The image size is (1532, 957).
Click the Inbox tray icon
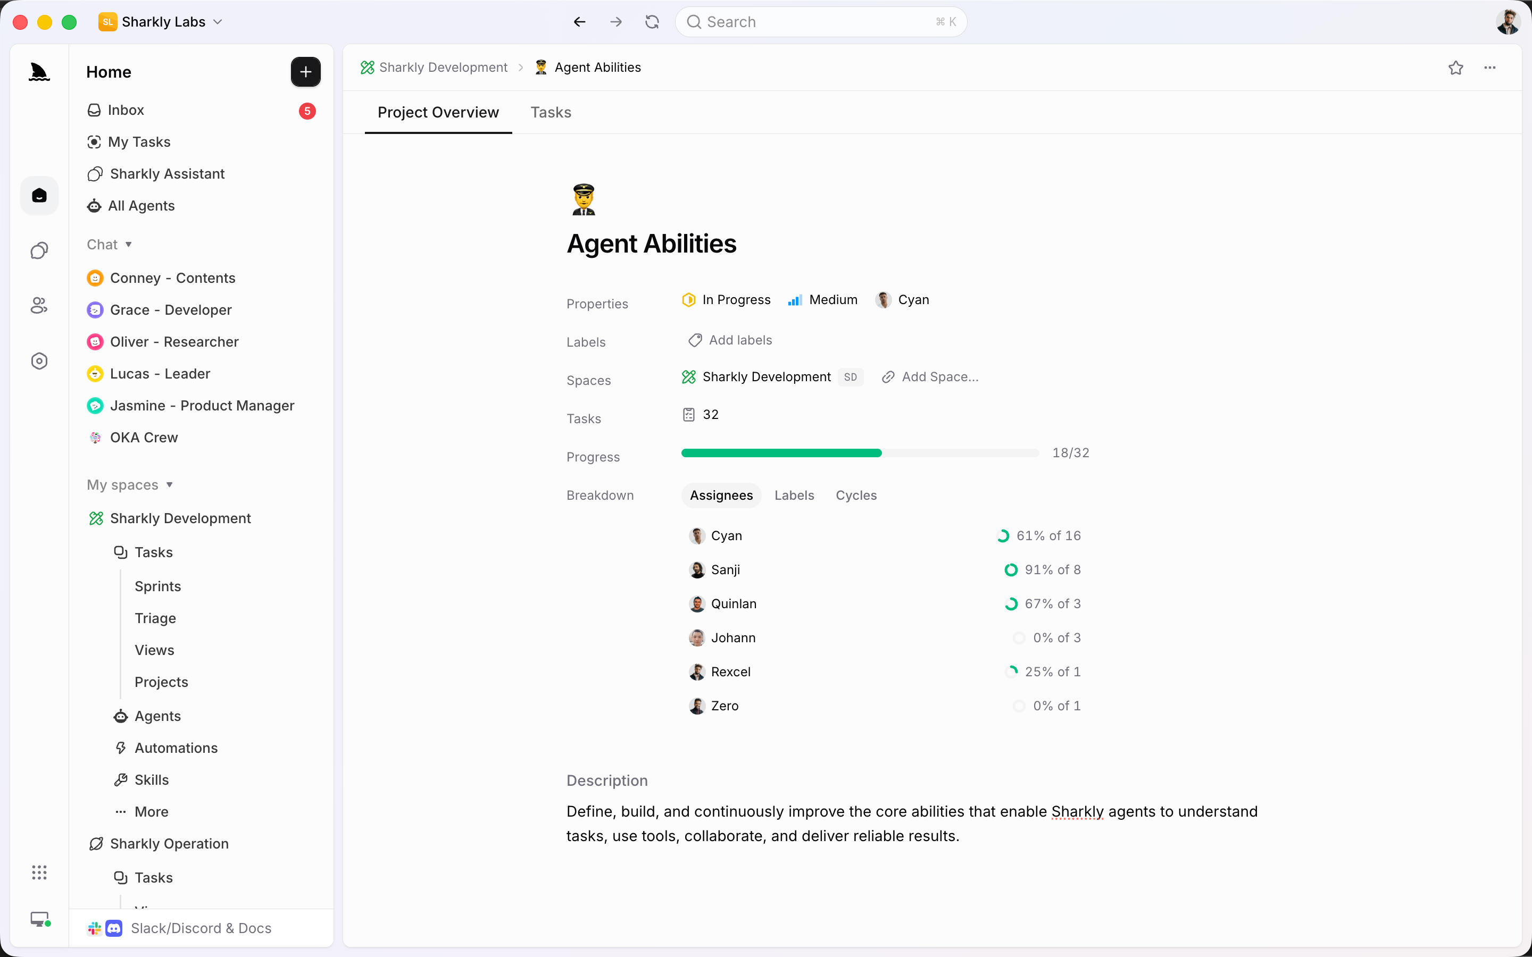click(x=94, y=110)
